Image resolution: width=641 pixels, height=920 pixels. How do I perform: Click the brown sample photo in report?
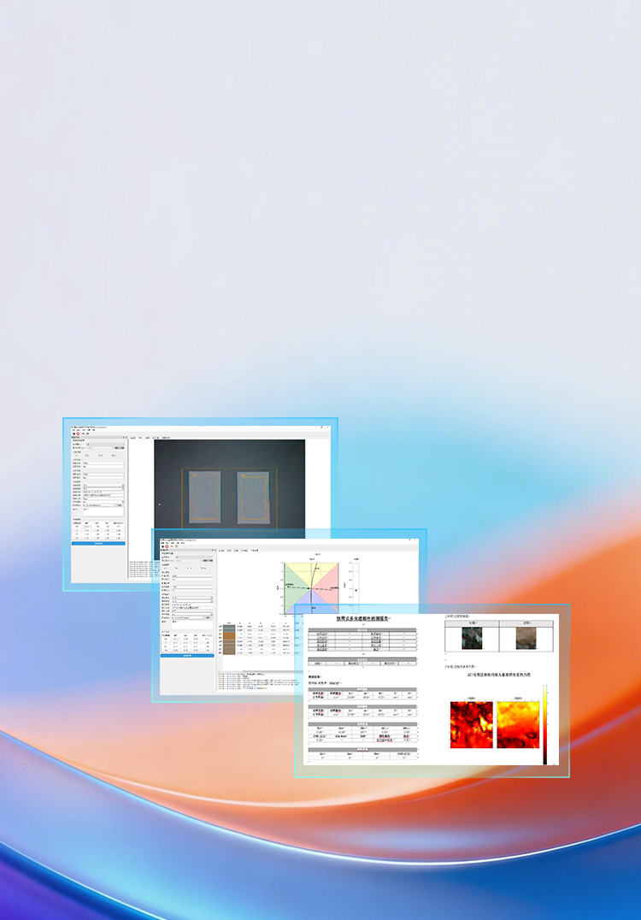click(526, 639)
